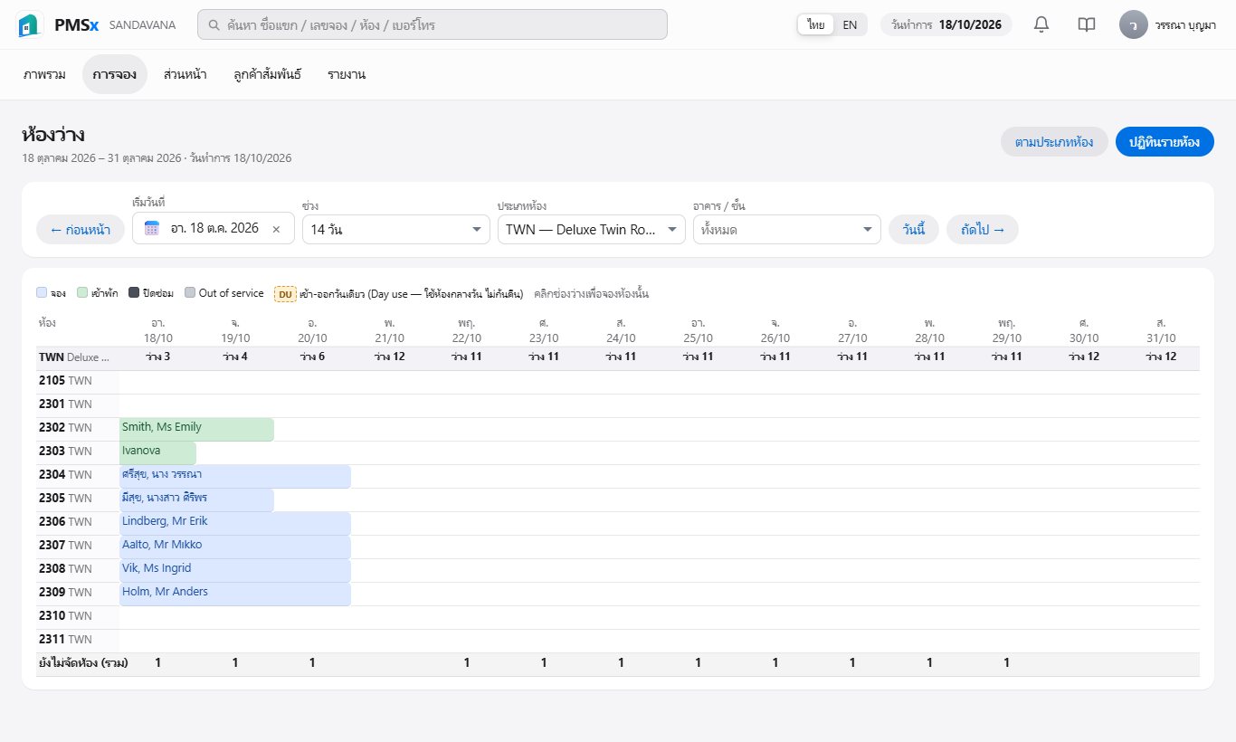Open the อาคาร / ชั้น dropdown
This screenshot has width=1236, height=742.
(787, 229)
